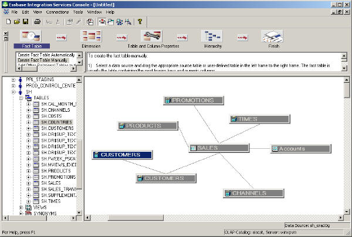Click the SH schema user icon

[21, 92]
